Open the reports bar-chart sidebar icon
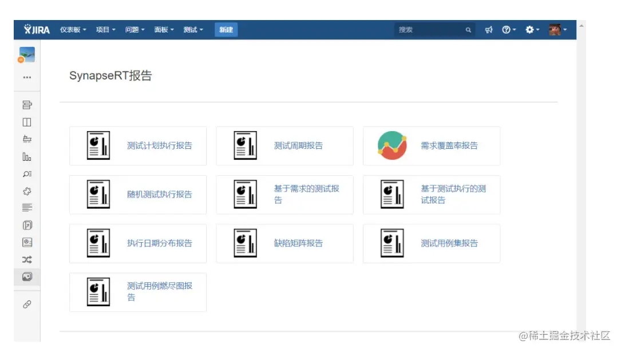The width and height of the screenshot is (621, 352). point(27,157)
